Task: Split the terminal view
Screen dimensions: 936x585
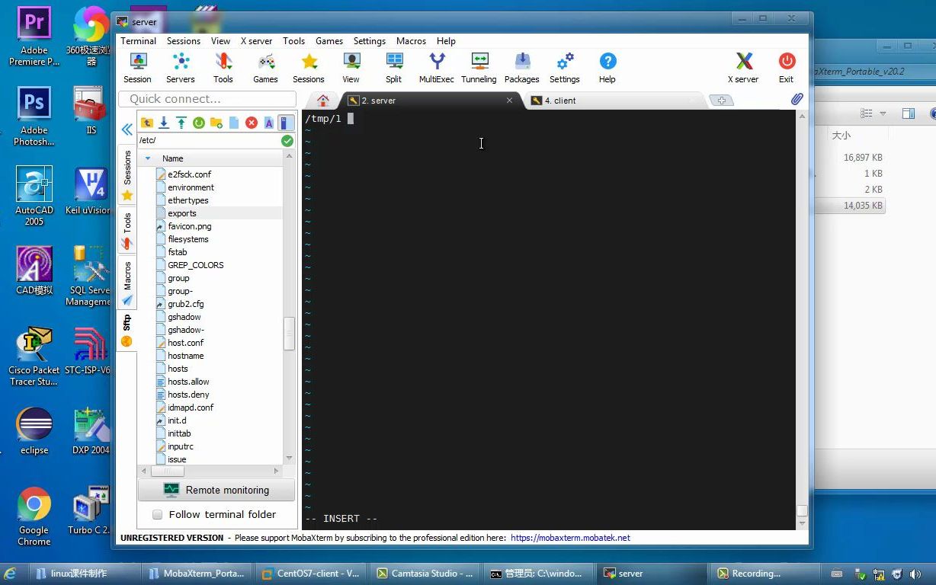Action: [393, 67]
